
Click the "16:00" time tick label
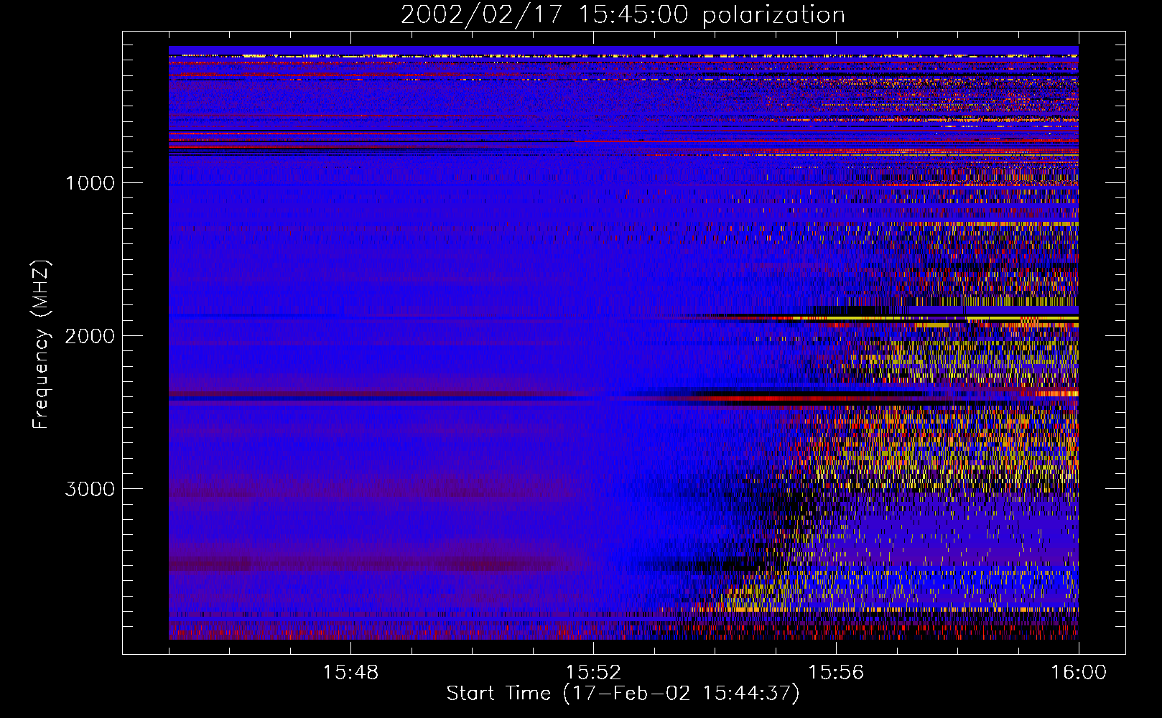[1079, 673]
